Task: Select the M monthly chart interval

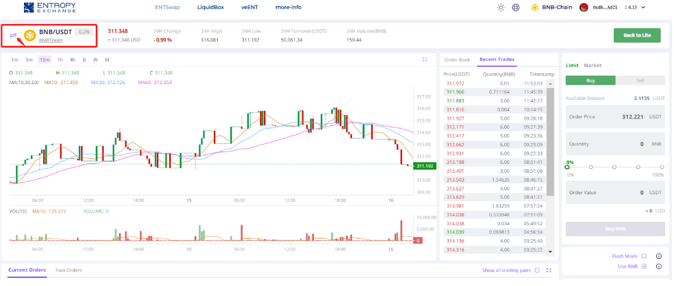Action: [106, 59]
